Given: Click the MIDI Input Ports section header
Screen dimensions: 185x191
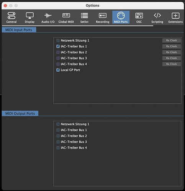Looking at the screenshot, I should pyautogui.click(x=19, y=30).
